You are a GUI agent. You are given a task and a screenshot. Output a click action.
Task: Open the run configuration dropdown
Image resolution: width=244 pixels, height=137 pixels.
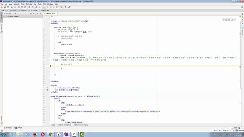pos(44,7)
